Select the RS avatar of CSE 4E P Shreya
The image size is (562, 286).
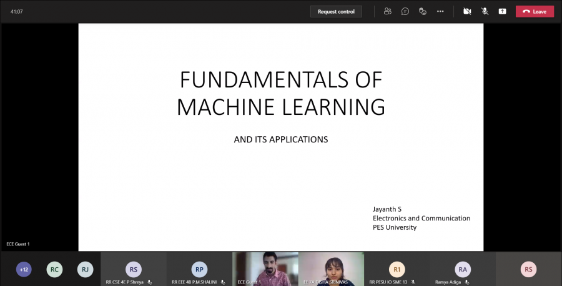tap(133, 269)
